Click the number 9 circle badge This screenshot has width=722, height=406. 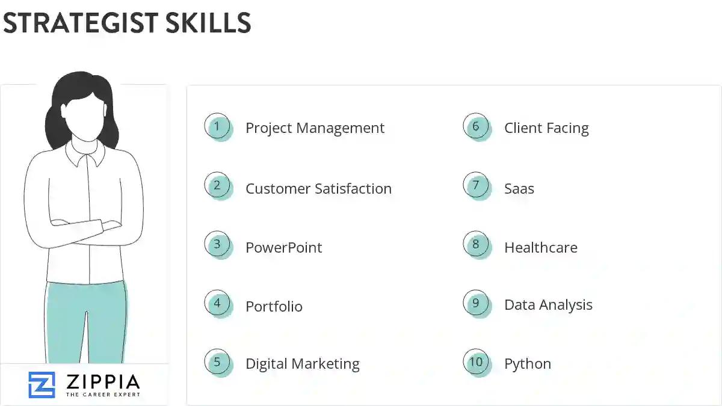coord(476,304)
